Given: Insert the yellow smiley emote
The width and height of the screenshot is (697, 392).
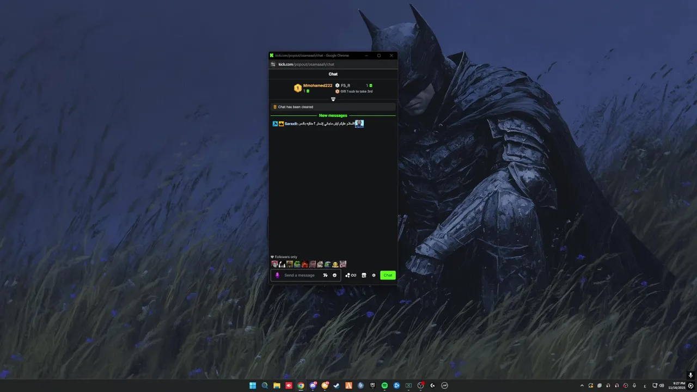Looking at the screenshot, I should 335,264.
